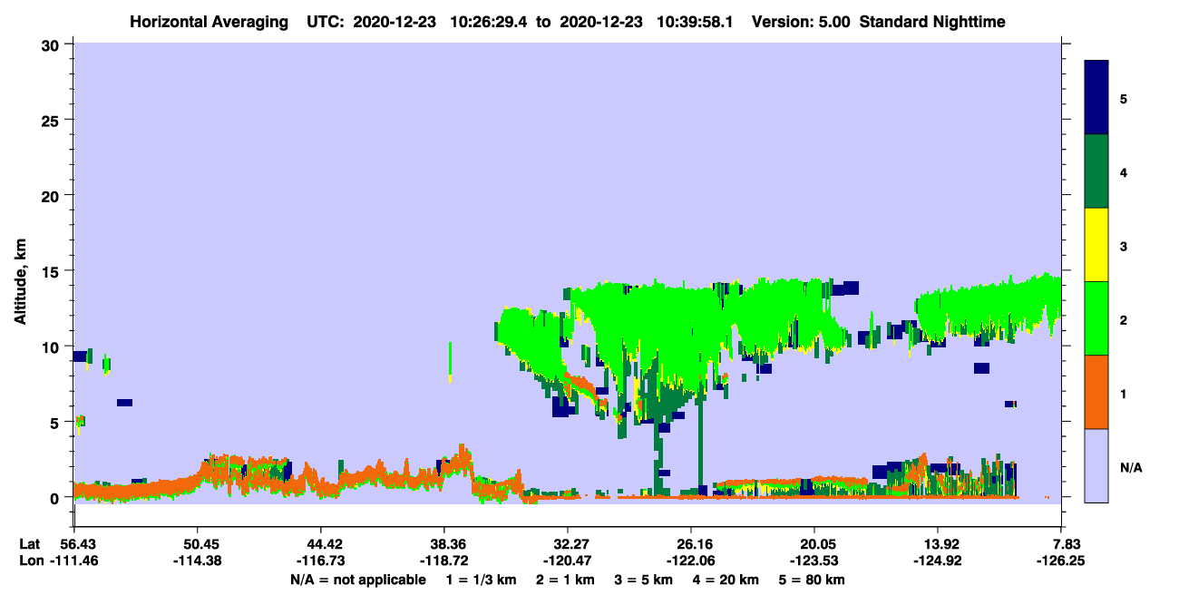This screenshot has width=1179, height=605.
Task: Click the longitude value -124.92
Action: [939, 561]
